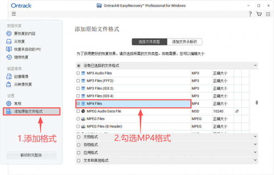
Task: Click the MP3 Audio Files file type icon
Action: tap(83, 73)
